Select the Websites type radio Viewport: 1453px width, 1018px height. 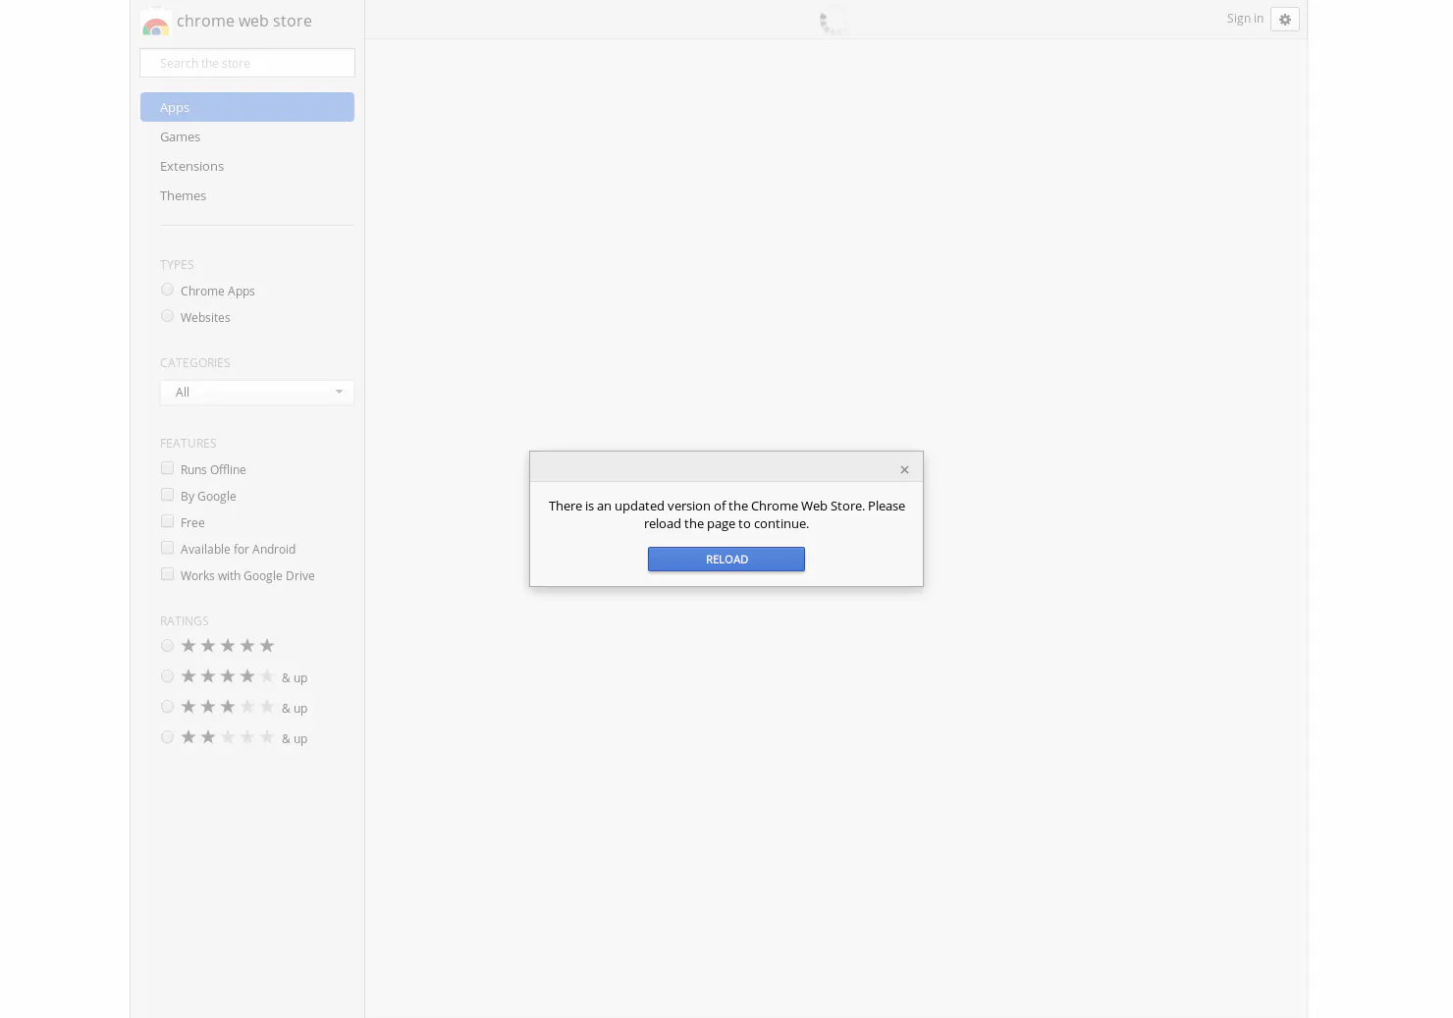click(x=167, y=316)
